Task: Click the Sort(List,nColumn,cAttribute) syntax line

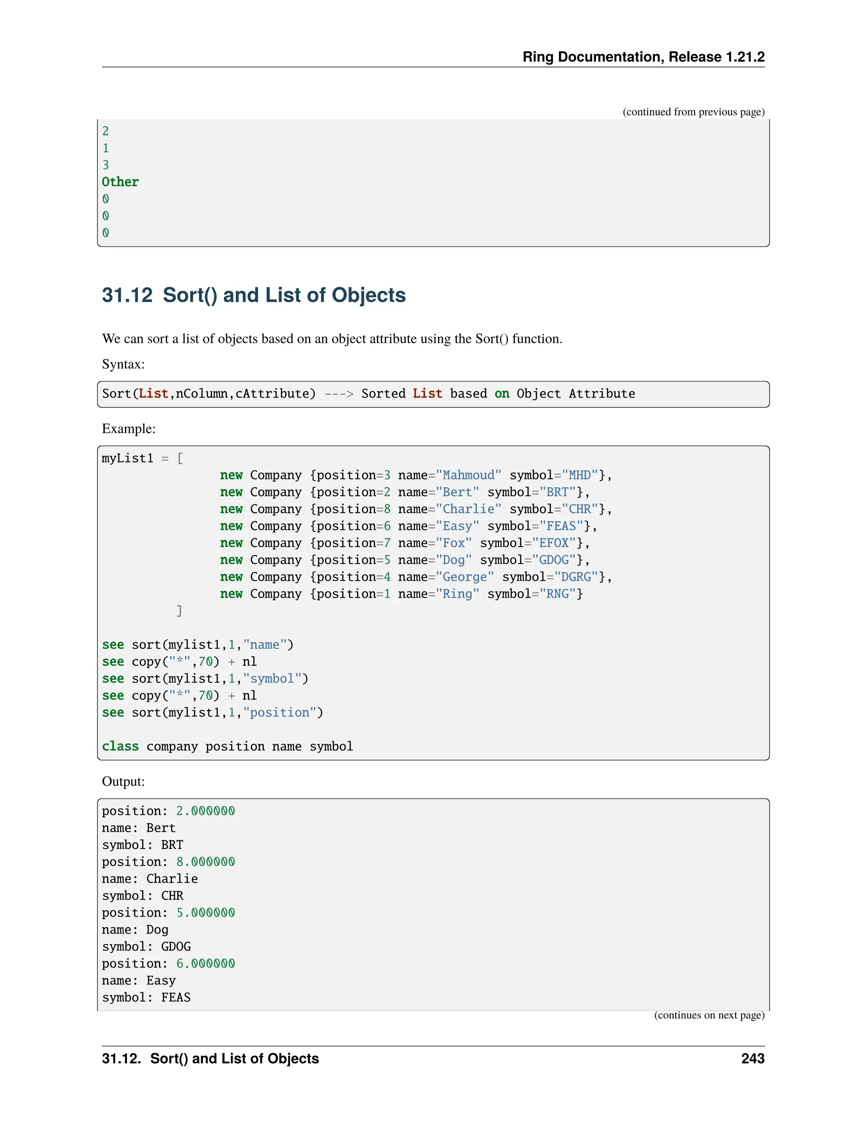Action: [368, 394]
